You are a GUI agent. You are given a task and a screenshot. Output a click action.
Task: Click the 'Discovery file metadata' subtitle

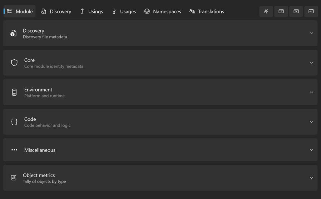pyautogui.click(x=45, y=37)
